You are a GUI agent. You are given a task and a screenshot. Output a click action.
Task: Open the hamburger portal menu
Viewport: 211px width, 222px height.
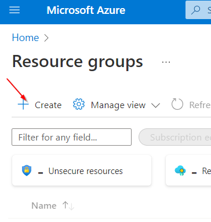click(14, 10)
